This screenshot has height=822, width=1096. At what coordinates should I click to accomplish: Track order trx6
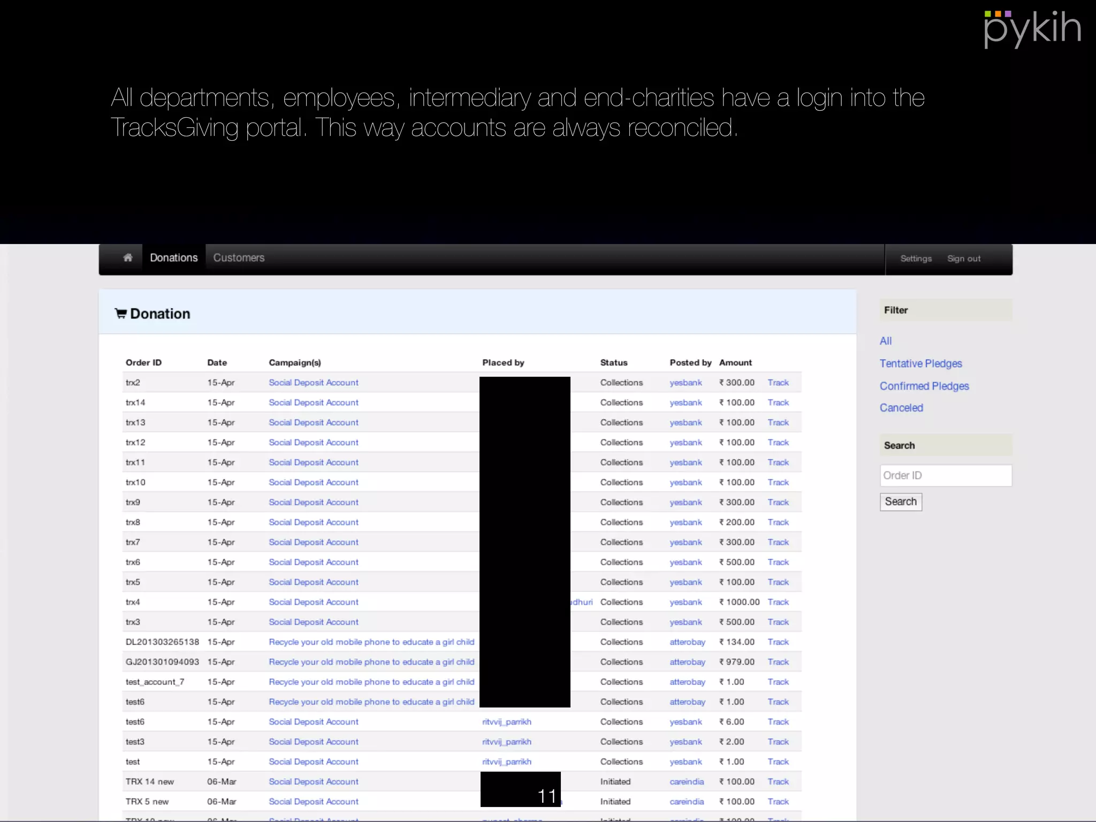pos(778,562)
